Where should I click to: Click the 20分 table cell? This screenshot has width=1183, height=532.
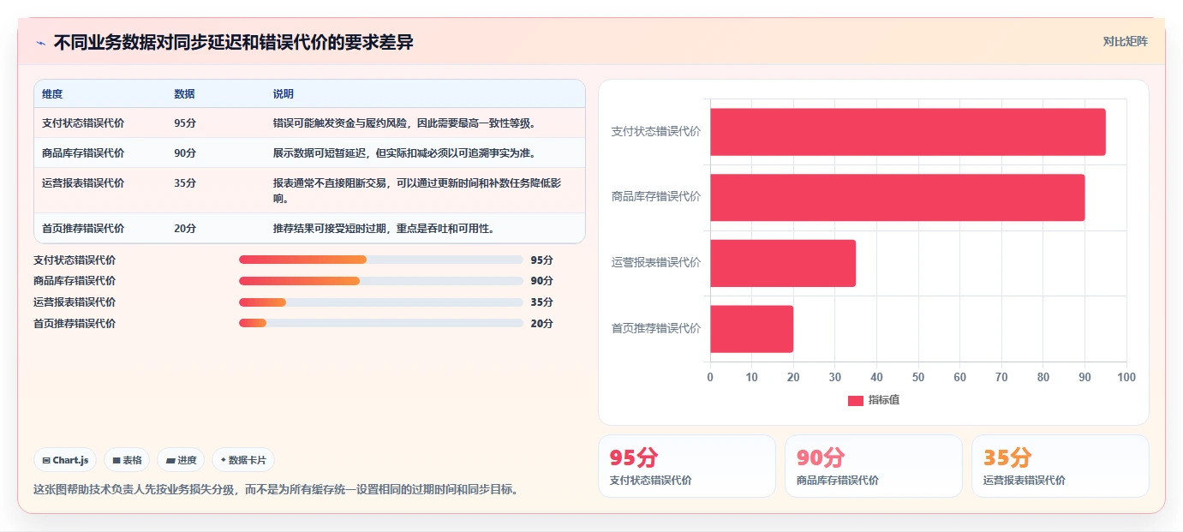click(x=185, y=229)
